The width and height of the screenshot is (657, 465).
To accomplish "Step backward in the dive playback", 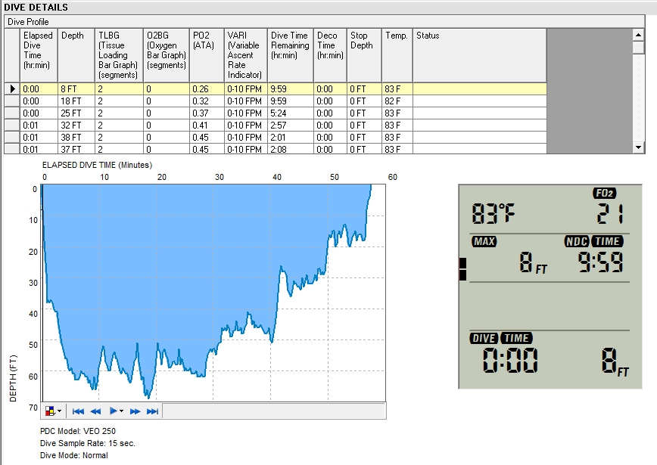I will pyautogui.click(x=95, y=411).
